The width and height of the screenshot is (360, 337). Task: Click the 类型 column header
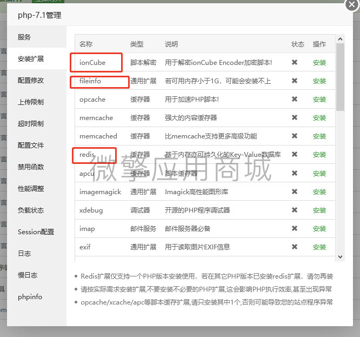(137, 44)
